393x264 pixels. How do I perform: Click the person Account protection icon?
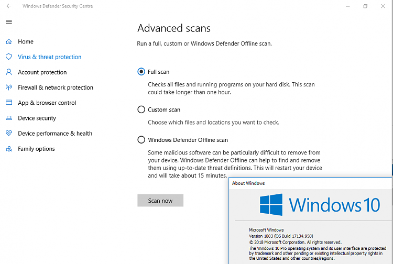pos(9,72)
